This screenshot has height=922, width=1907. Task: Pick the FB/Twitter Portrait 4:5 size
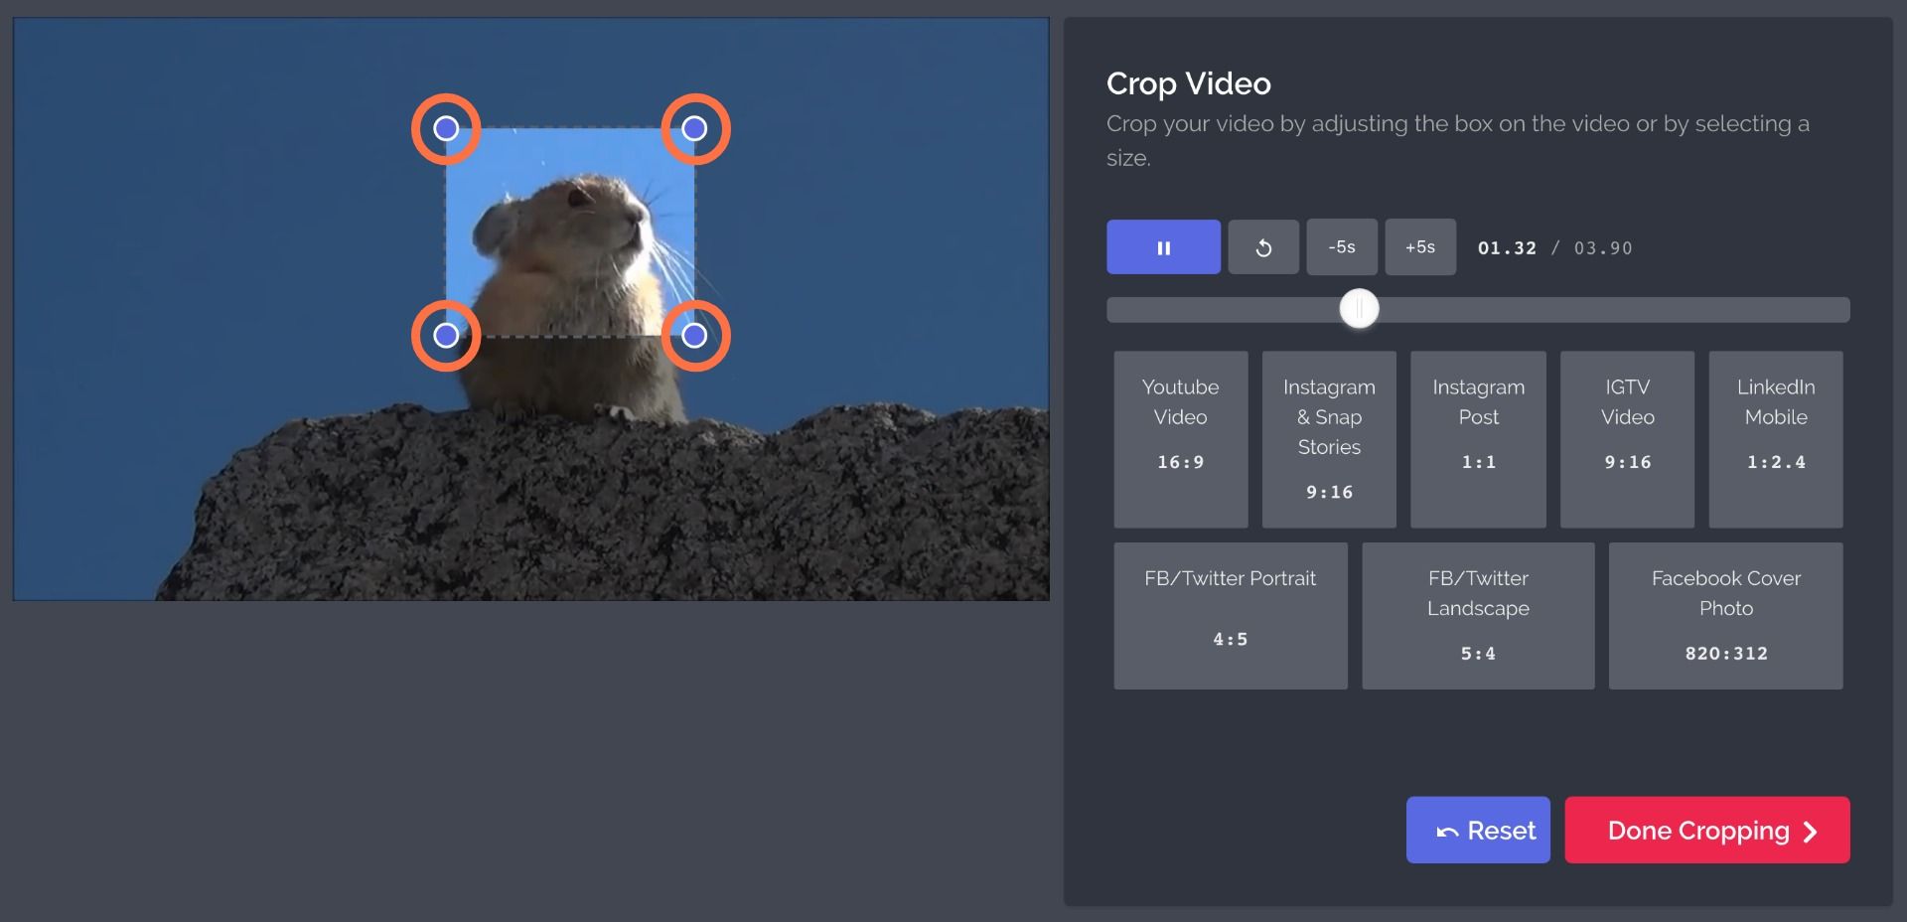point(1230,615)
